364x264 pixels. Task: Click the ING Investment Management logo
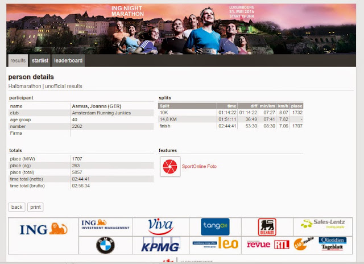pyautogui.click(x=105, y=225)
